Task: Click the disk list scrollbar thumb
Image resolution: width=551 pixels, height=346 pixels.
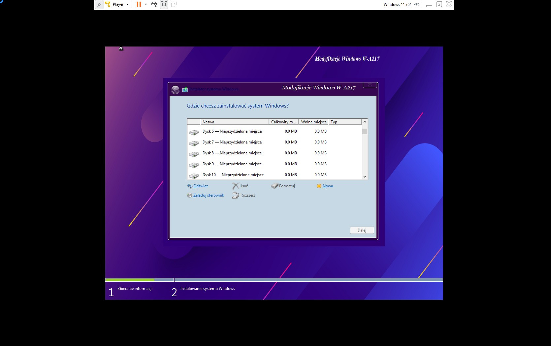Action: [x=365, y=131]
